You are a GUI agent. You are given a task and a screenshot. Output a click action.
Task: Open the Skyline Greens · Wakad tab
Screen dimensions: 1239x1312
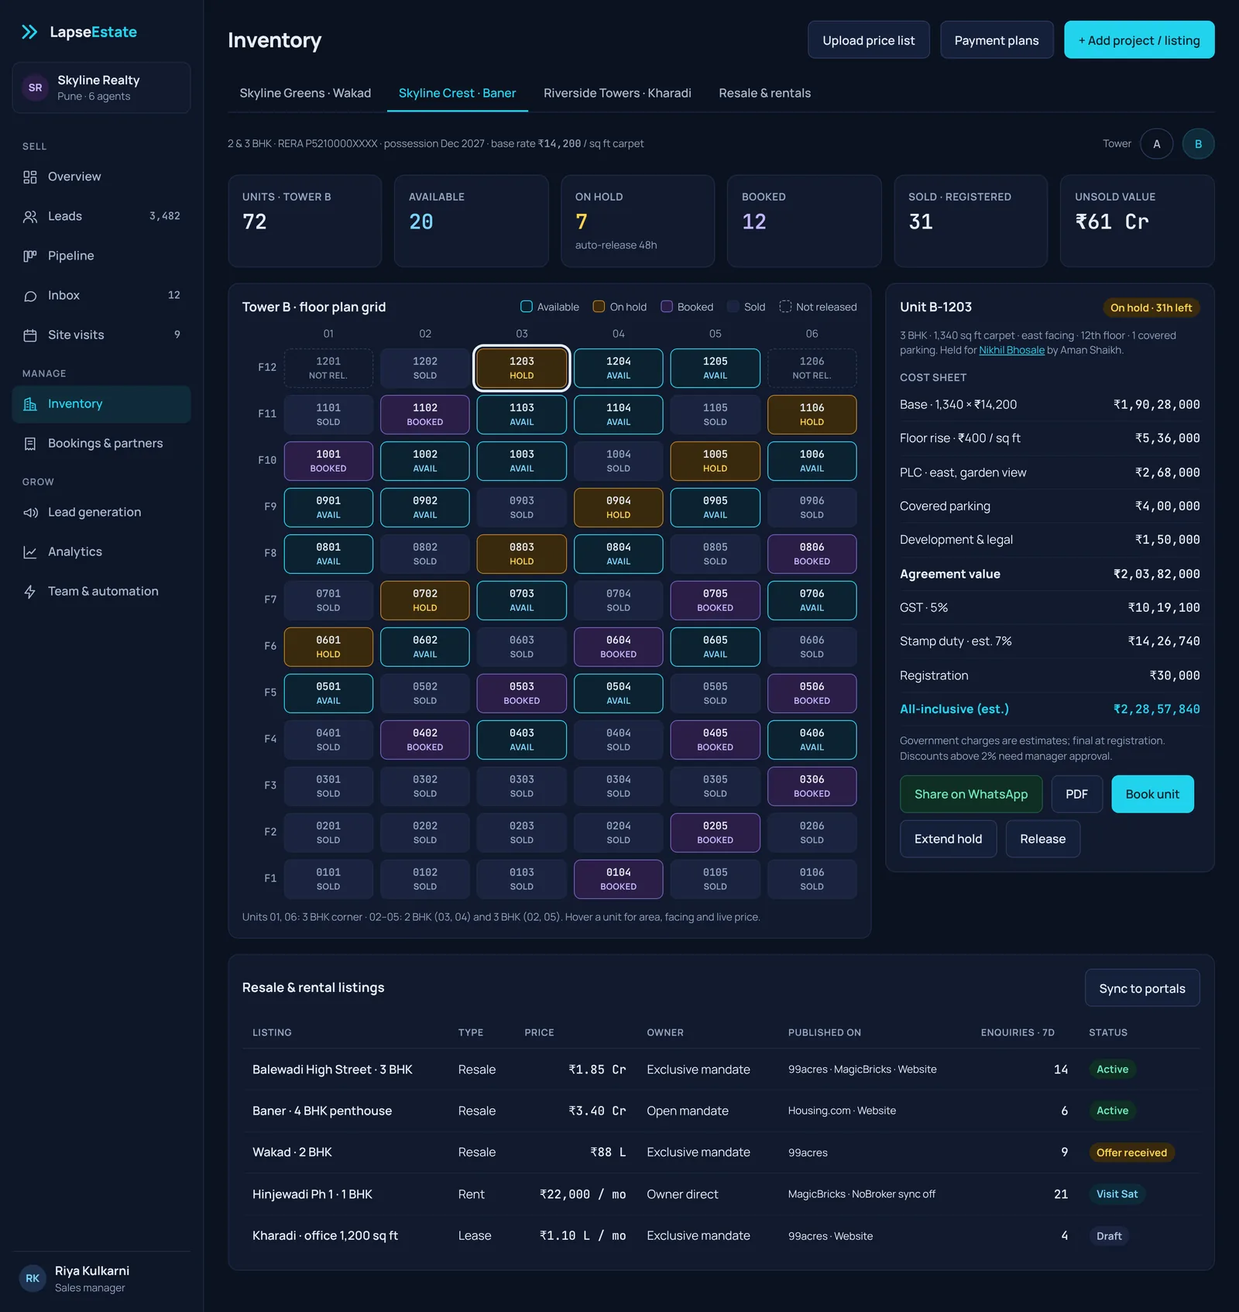point(305,93)
